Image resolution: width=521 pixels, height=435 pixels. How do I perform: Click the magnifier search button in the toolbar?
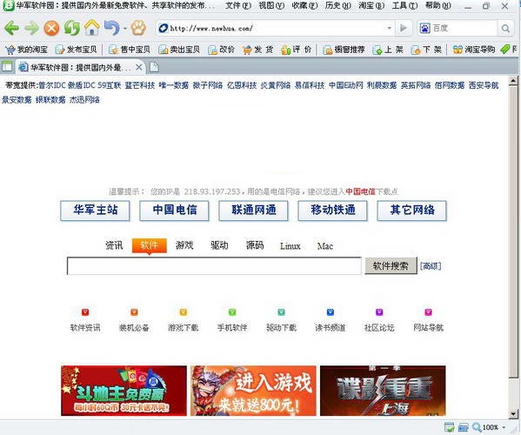click(505, 29)
